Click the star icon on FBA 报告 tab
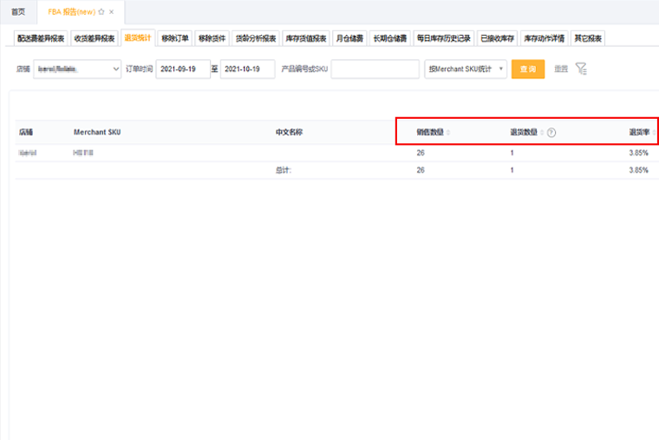The image size is (659, 440). pos(101,12)
